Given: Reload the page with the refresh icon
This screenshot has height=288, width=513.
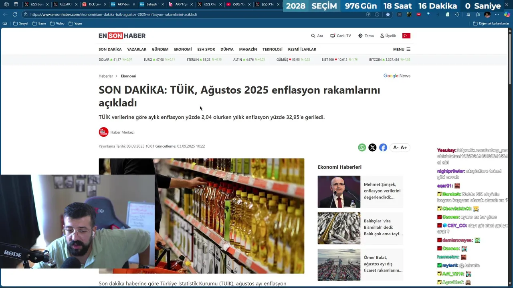Looking at the screenshot, I should 15,14.
